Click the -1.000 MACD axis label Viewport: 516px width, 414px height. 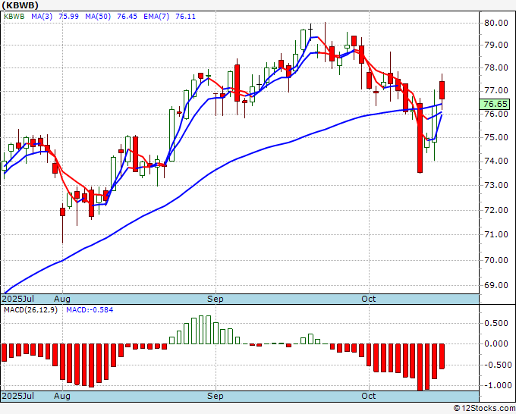point(497,385)
